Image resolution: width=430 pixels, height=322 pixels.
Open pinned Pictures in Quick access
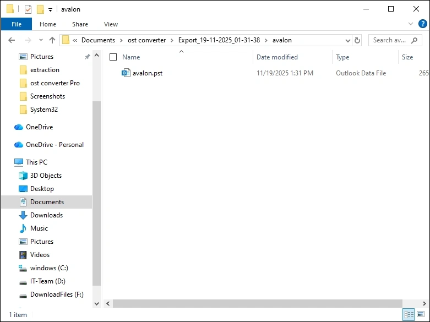(x=42, y=57)
